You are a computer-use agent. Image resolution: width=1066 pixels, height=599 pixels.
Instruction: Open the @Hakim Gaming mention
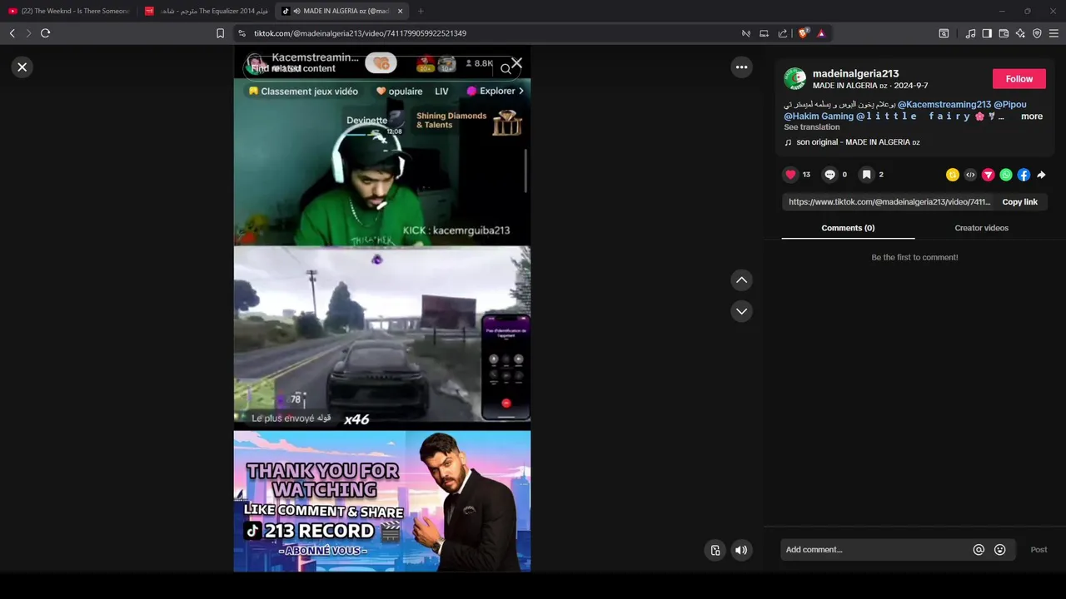819,116
